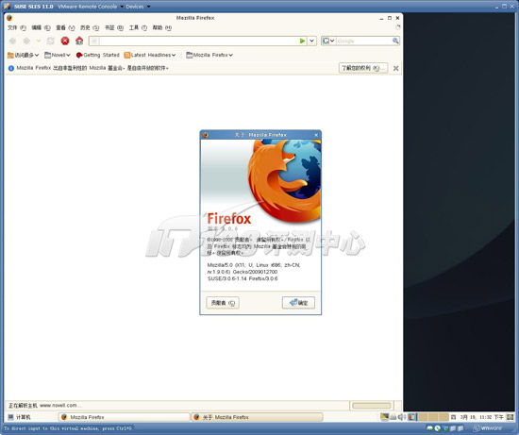Click the Back arrow in Firefox toolbar
Image resolution: width=519 pixels, height=435 pixels.
click(x=12, y=42)
